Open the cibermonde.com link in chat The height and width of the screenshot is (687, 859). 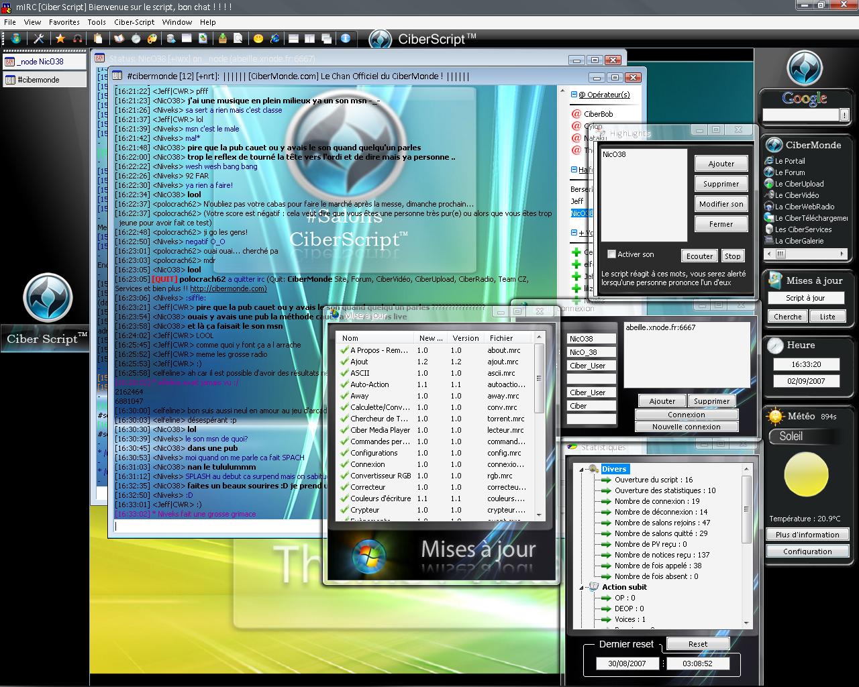coord(228,288)
